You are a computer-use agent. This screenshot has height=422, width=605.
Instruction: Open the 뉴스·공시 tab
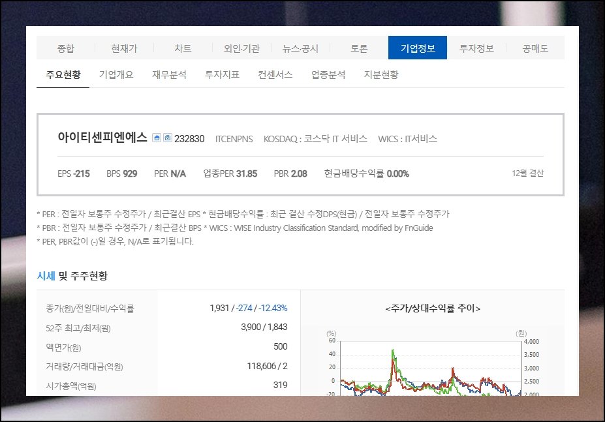300,48
